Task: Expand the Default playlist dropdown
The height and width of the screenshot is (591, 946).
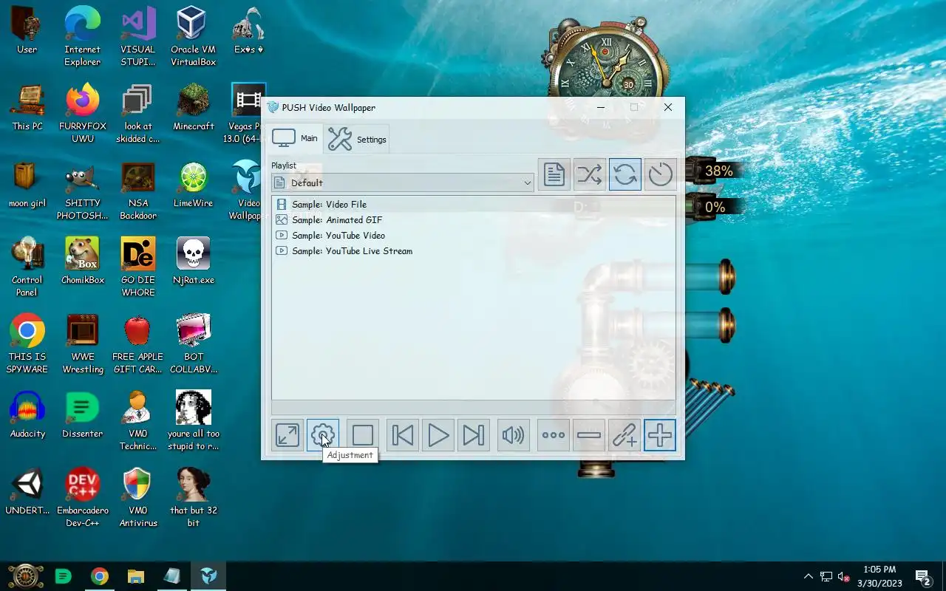Action: [x=403, y=182]
